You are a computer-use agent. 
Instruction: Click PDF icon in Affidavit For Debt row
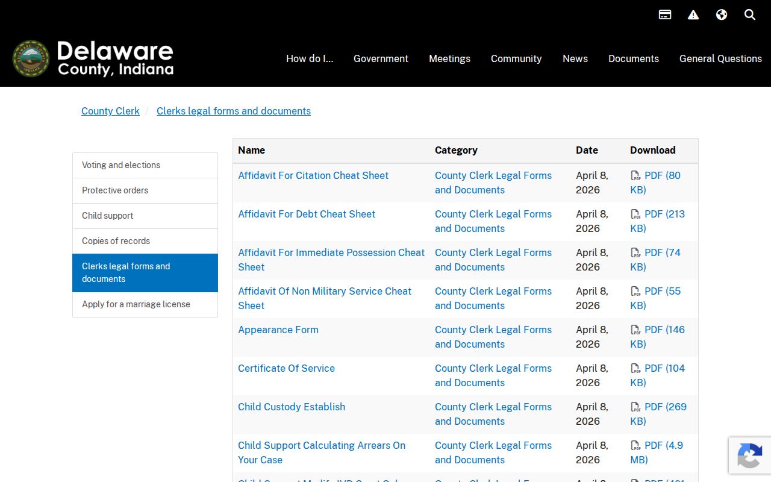635,214
